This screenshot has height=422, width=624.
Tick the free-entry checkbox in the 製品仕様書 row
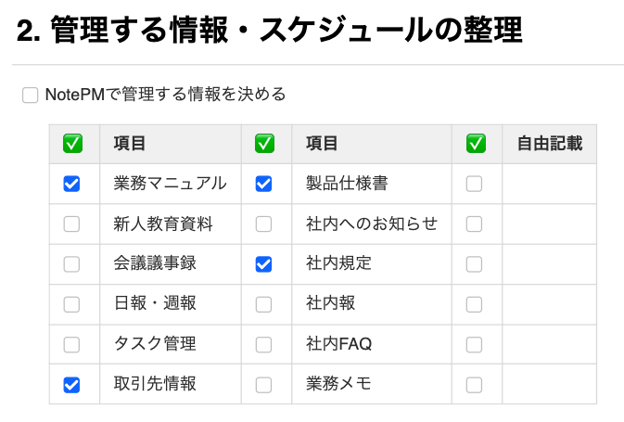pos(474,184)
